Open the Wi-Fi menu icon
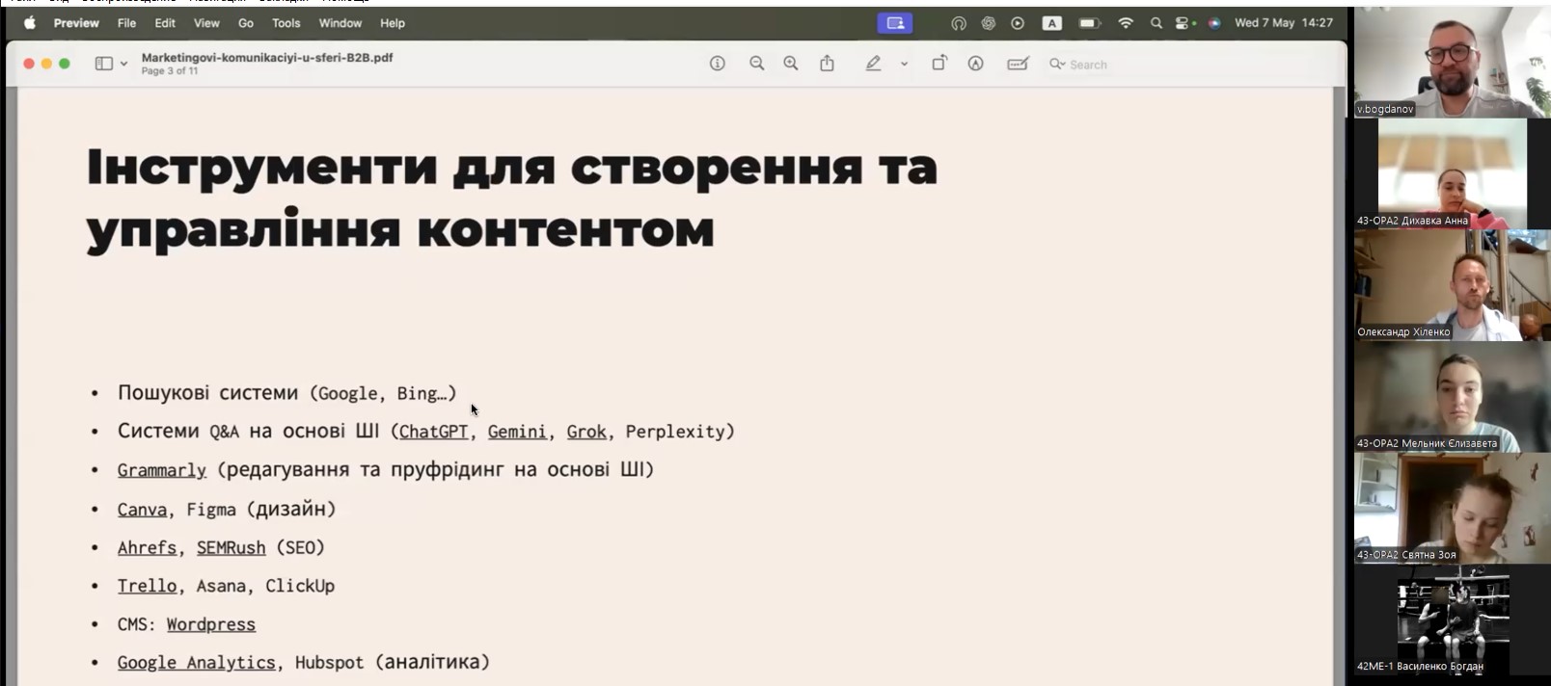 (x=1126, y=23)
